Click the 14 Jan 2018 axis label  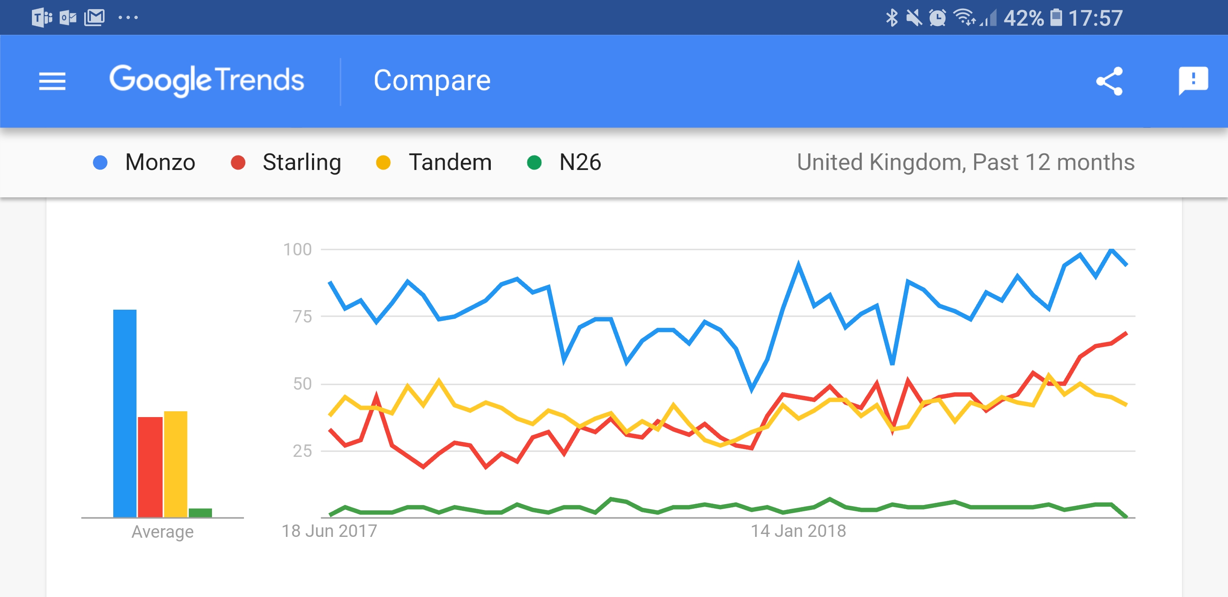coord(798,531)
